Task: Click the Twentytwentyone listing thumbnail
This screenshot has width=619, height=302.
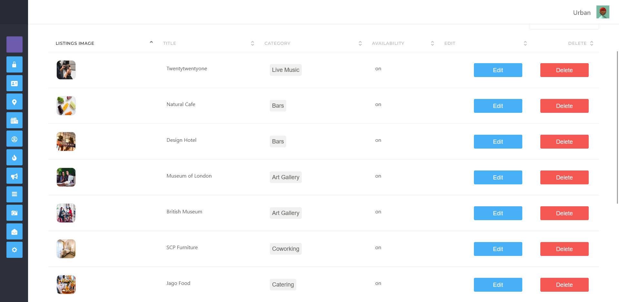Action: point(66,70)
